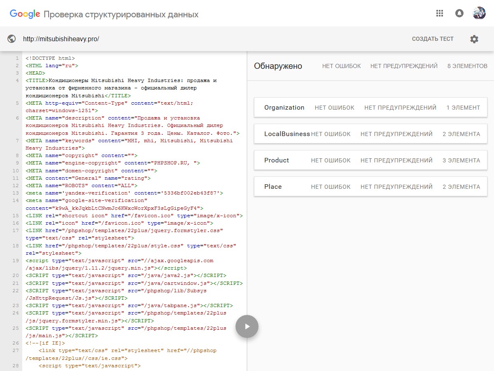Click the user account avatar
This screenshot has height=371, width=494.
[479, 13]
